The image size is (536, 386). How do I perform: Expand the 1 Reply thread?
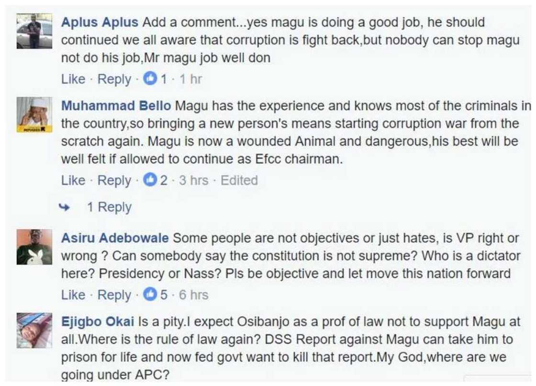108,207
